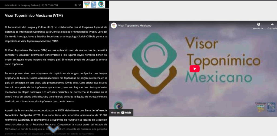This screenshot has height=136, width=277.
Task: Click the bold text Zona de Influencia Toponímica Purépecha (ZITP)
Action: (56, 113)
